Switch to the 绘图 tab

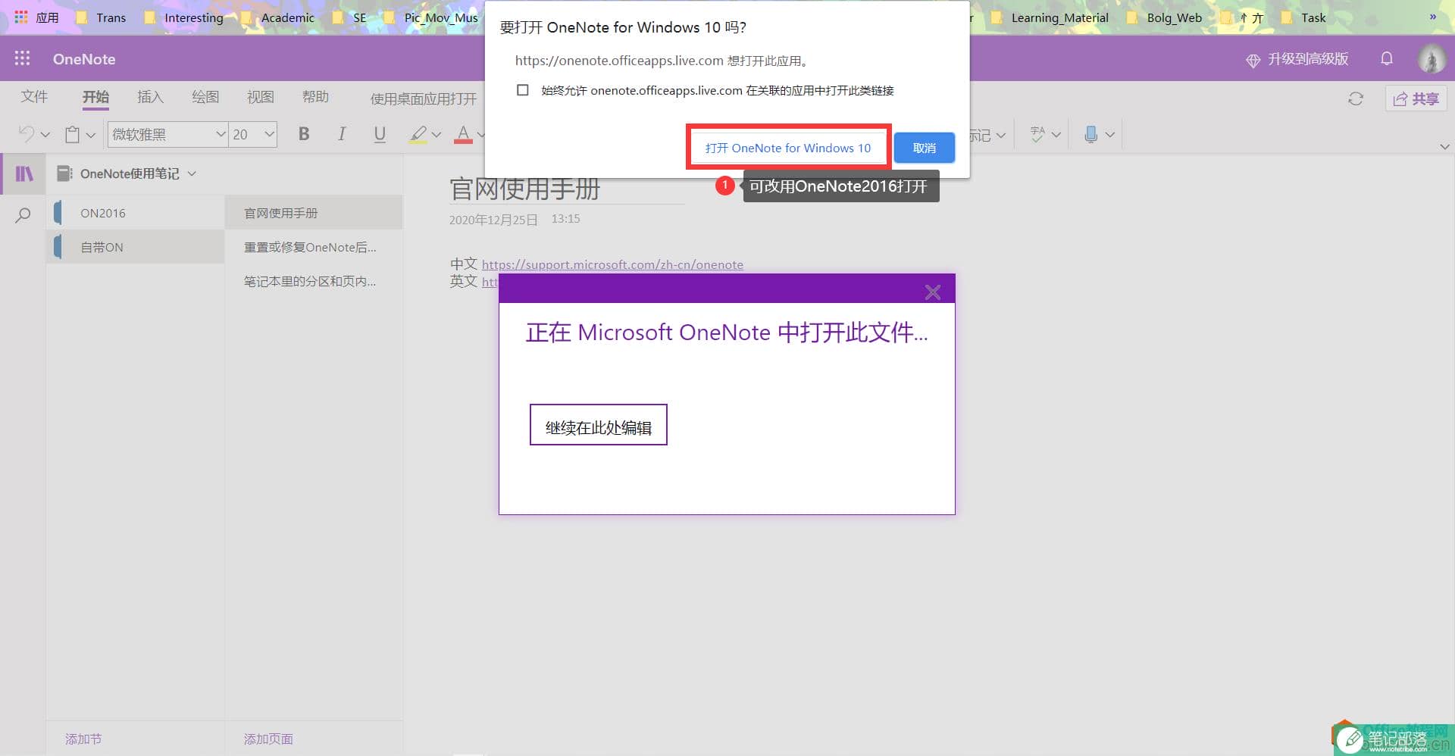205,97
